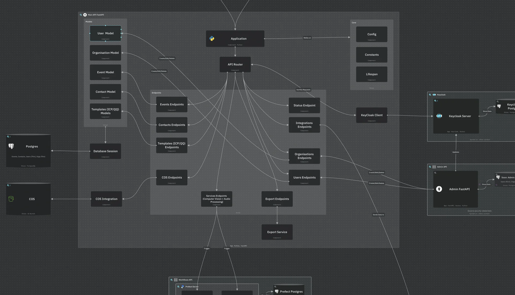Click the lightning icon on Admin FastAPI node

click(439, 189)
